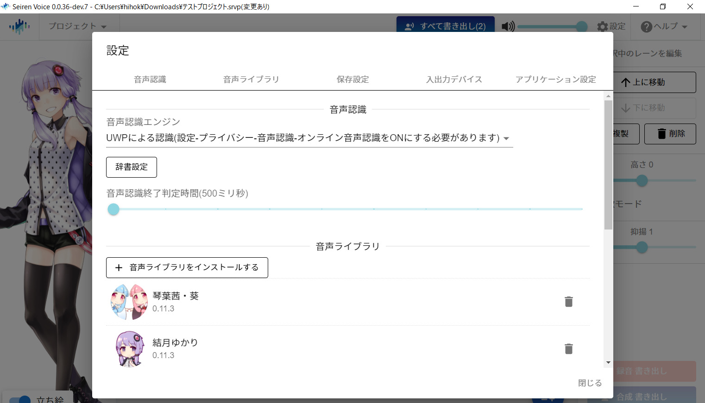
Task: Click the 削除 lane button
Action: pyautogui.click(x=670, y=134)
